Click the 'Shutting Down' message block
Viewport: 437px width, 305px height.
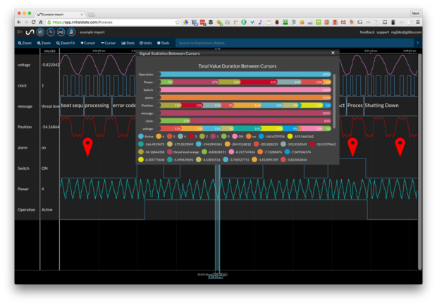click(390, 106)
